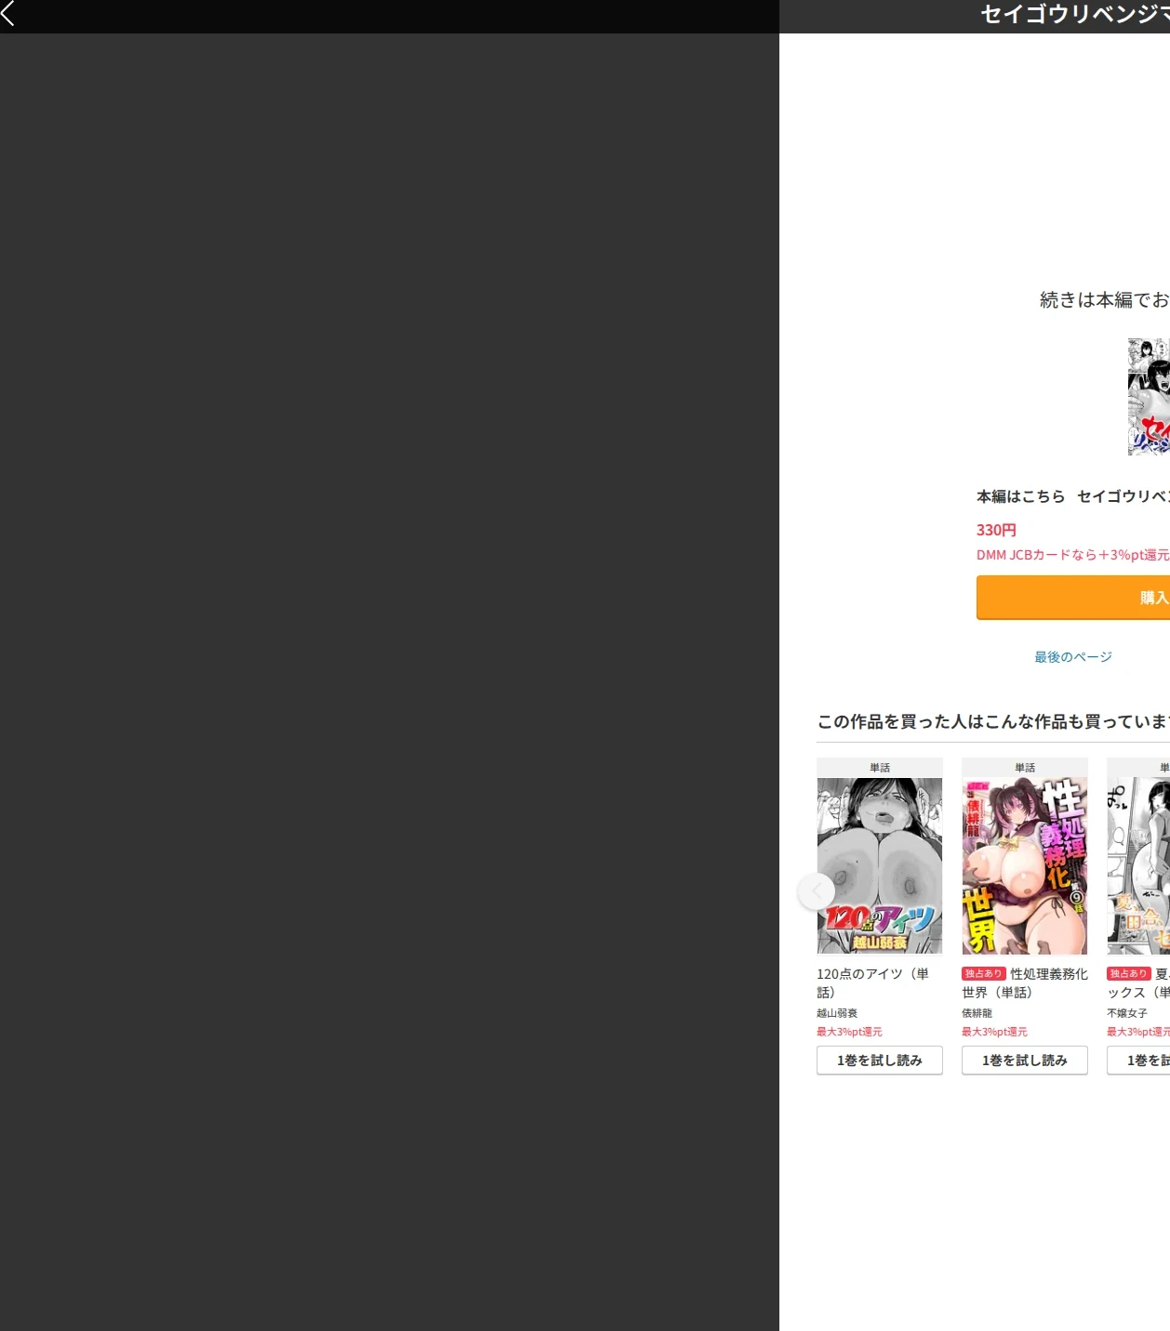Open the 120点のアイツ cover image
The height and width of the screenshot is (1331, 1170).
(880, 865)
